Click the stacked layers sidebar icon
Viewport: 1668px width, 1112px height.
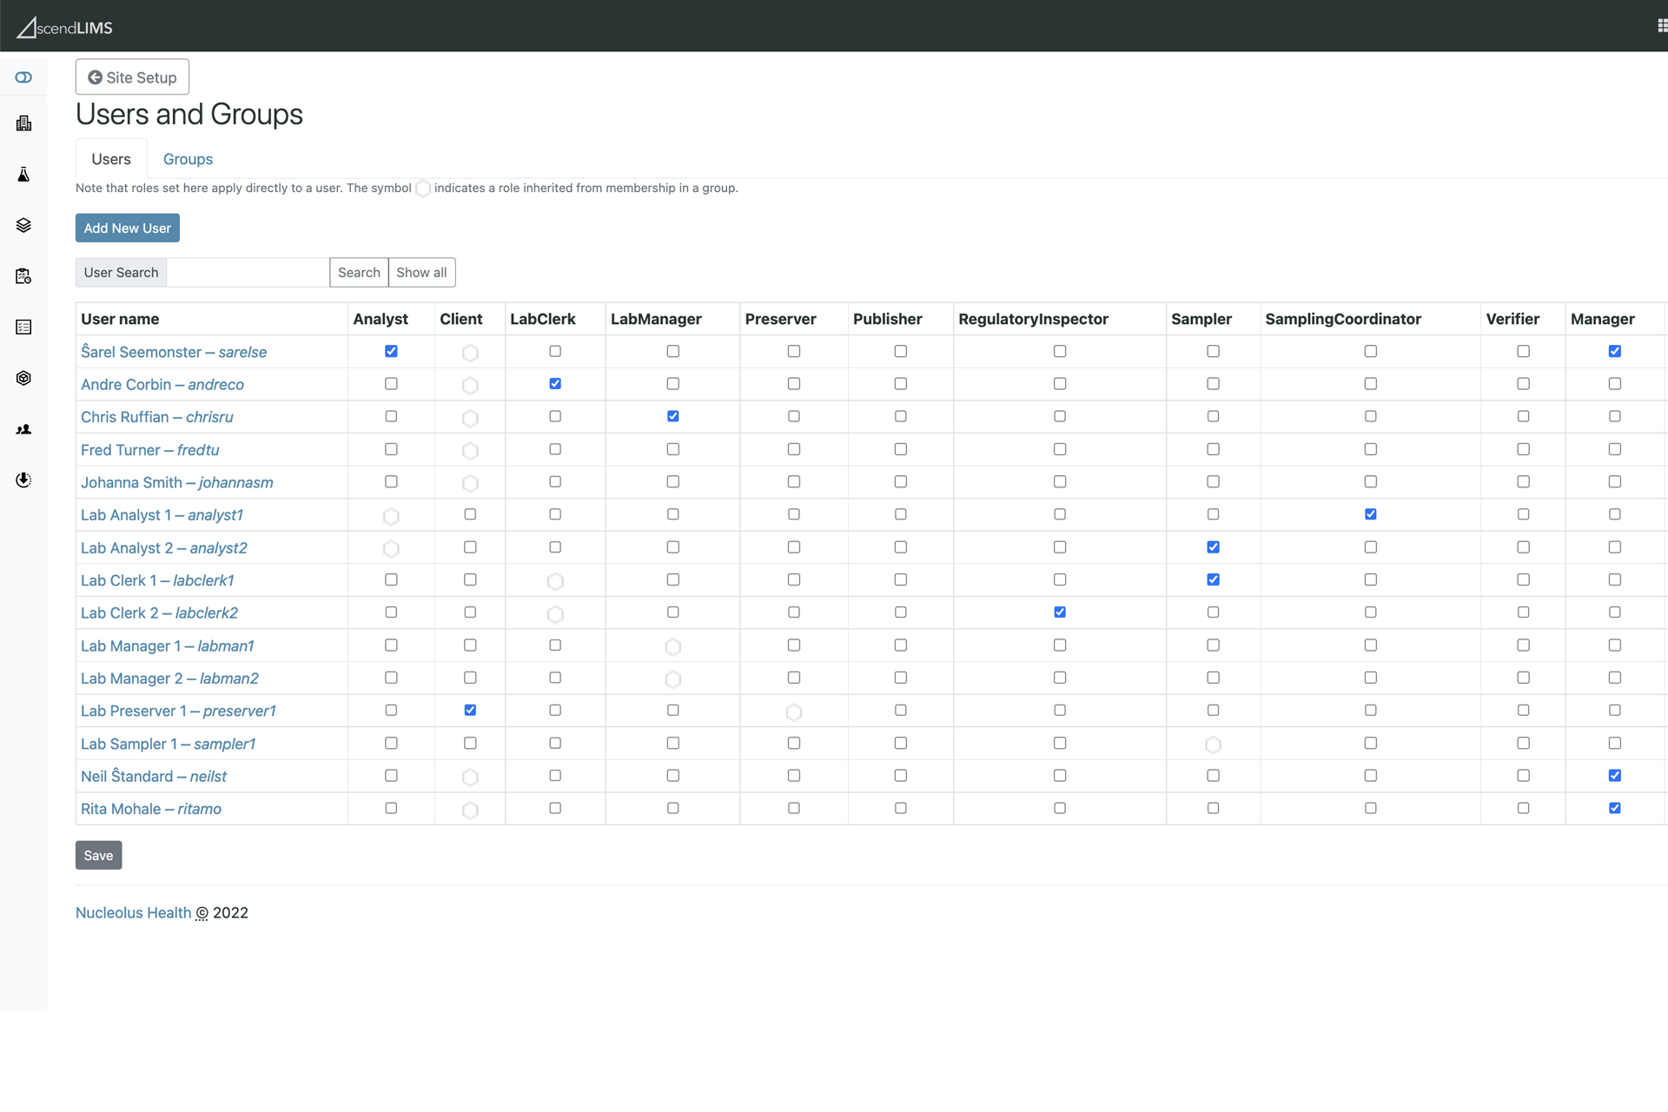coord(23,225)
